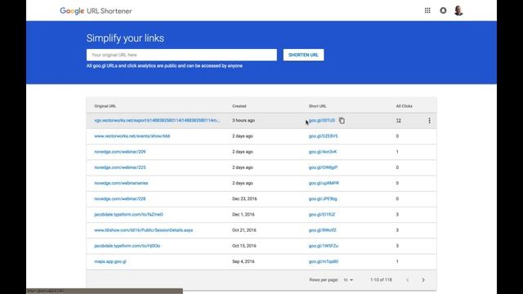Screen dimensions: 523x294
Task: Open www.vectorworks.net/events/show/666 link
Action: 132,136
